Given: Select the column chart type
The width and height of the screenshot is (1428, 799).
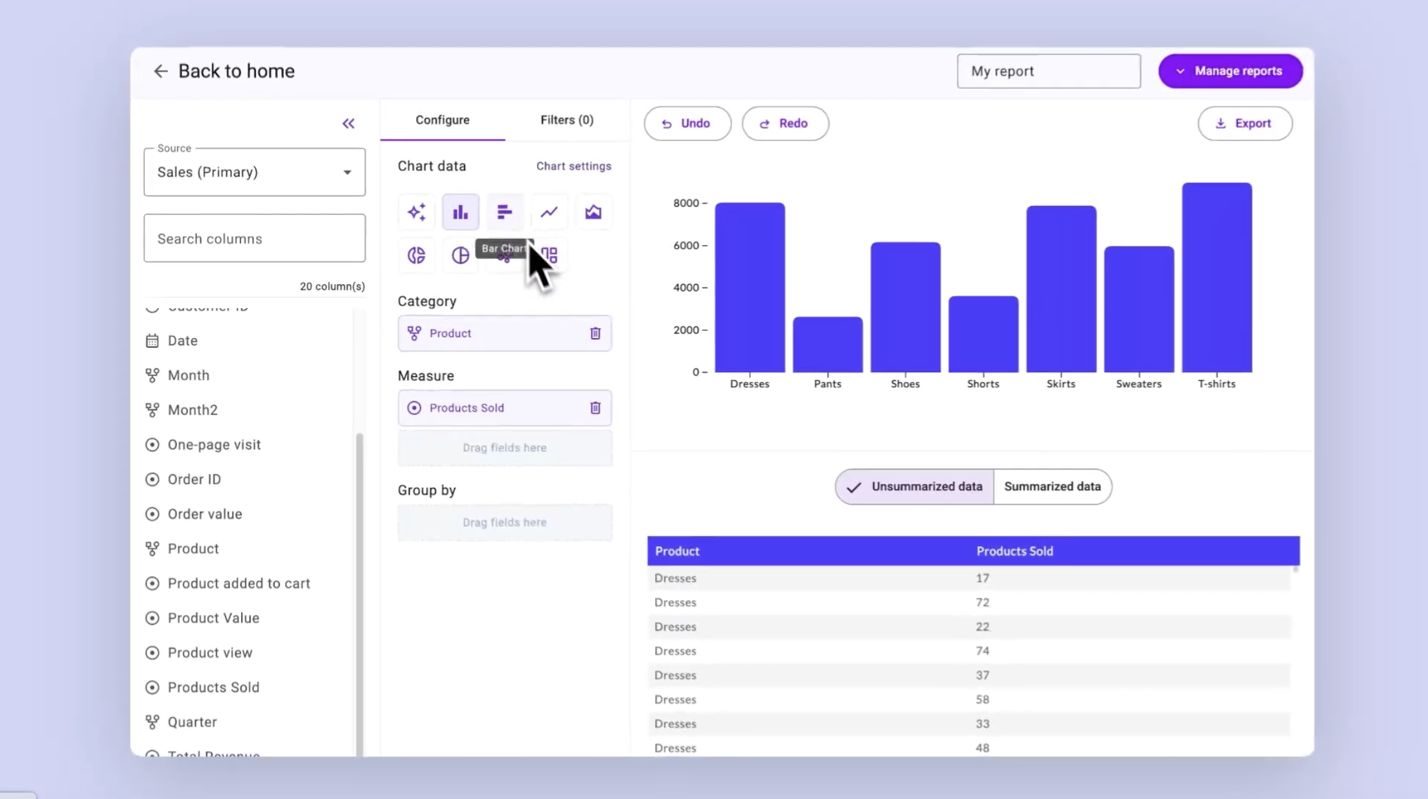Looking at the screenshot, I should tap(460, 212).
